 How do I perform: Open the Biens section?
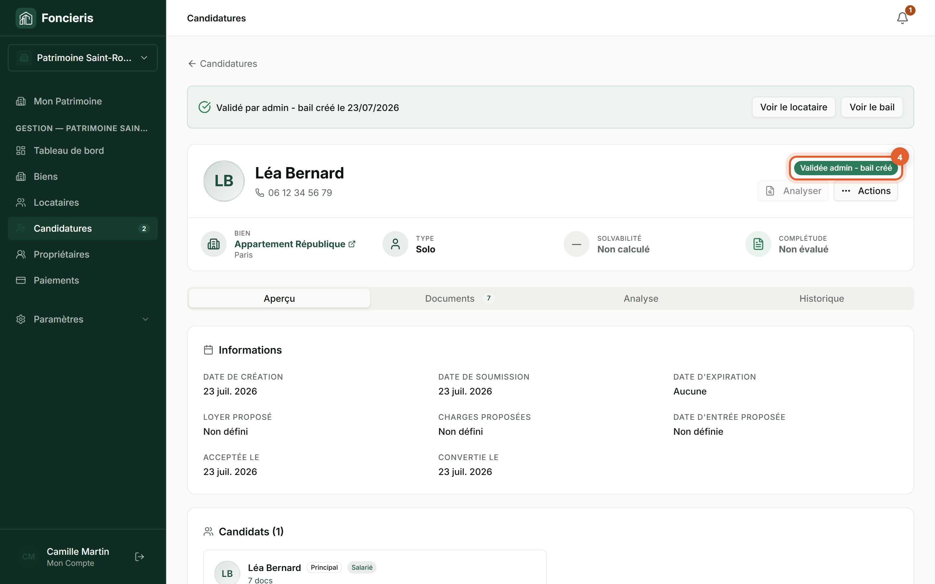[x=83, y=176]
